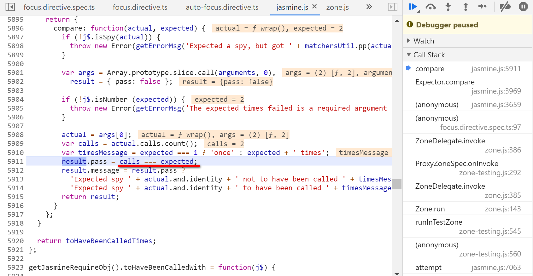Screen dimensions: 533x276
Task: Toggle pause on exceptions
Action: tap(523, 7)
